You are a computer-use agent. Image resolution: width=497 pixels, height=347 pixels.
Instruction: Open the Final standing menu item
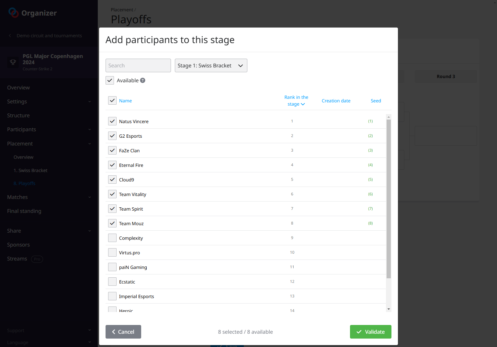click(24, 211)
